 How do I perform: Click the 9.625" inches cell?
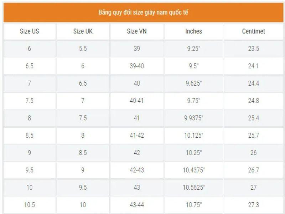pyautogui.click(x=193, y=83)
